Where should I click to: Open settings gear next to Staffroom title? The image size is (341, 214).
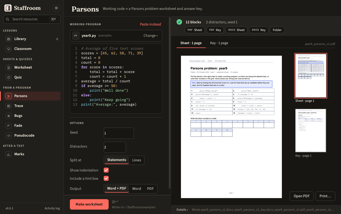pyautogui.click(x=56, y=8)
